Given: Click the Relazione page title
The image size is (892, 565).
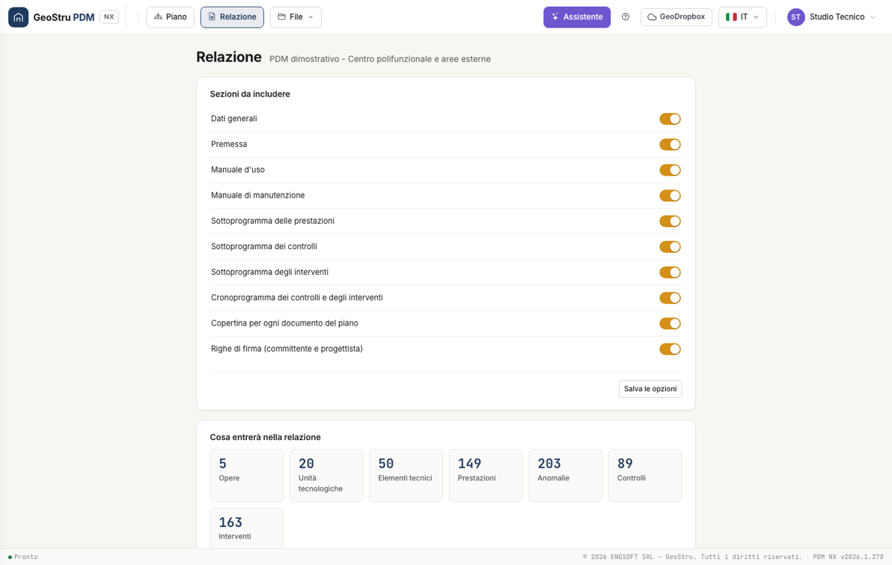Looking at the screenshot, I should tap(229, 57).
